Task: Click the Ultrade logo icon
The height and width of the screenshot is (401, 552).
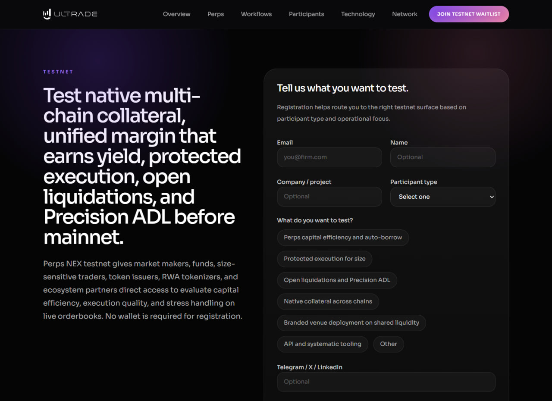Action: (x=47, y=14)
